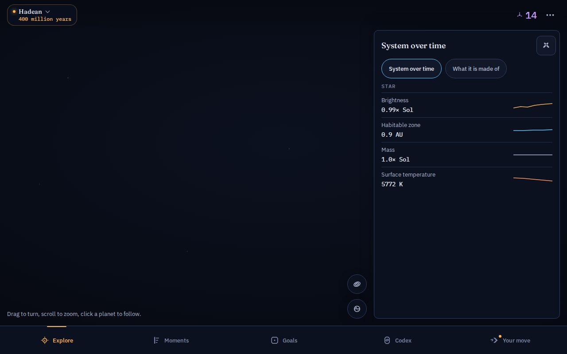The image size is (567, 354).
Task: Click the Mass row label
Action: click(388, 150)
